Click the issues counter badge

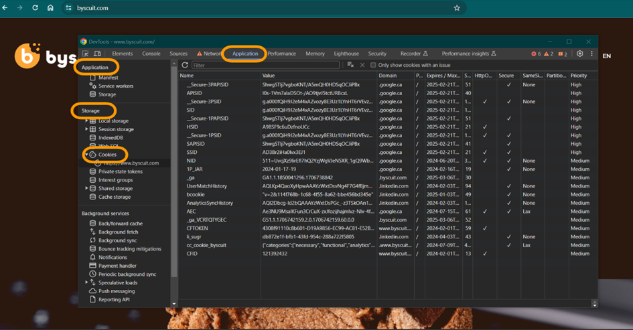563,54
